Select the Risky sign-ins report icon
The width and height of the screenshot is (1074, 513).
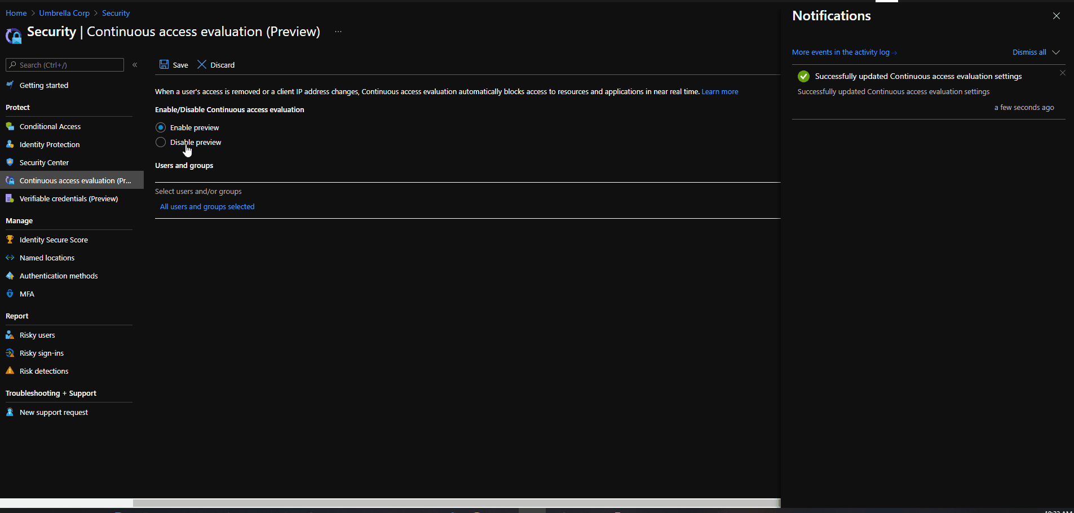click(10, 352)
